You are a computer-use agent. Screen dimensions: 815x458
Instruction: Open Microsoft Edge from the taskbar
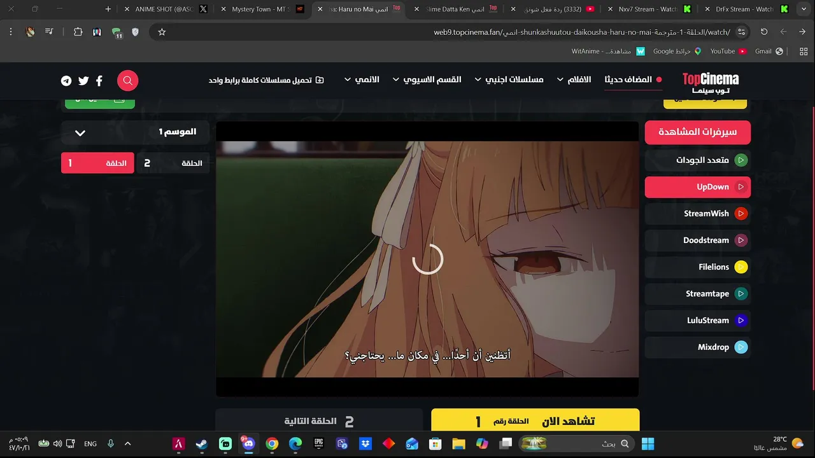pyautogui.click(x=295, y=443)
